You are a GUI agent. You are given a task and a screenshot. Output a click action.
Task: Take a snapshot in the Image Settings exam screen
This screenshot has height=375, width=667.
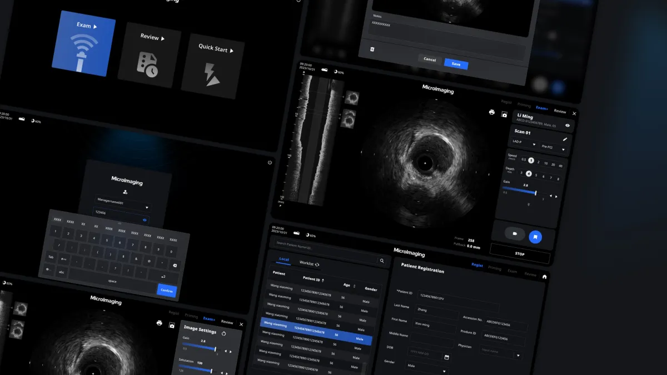point(172,324)
